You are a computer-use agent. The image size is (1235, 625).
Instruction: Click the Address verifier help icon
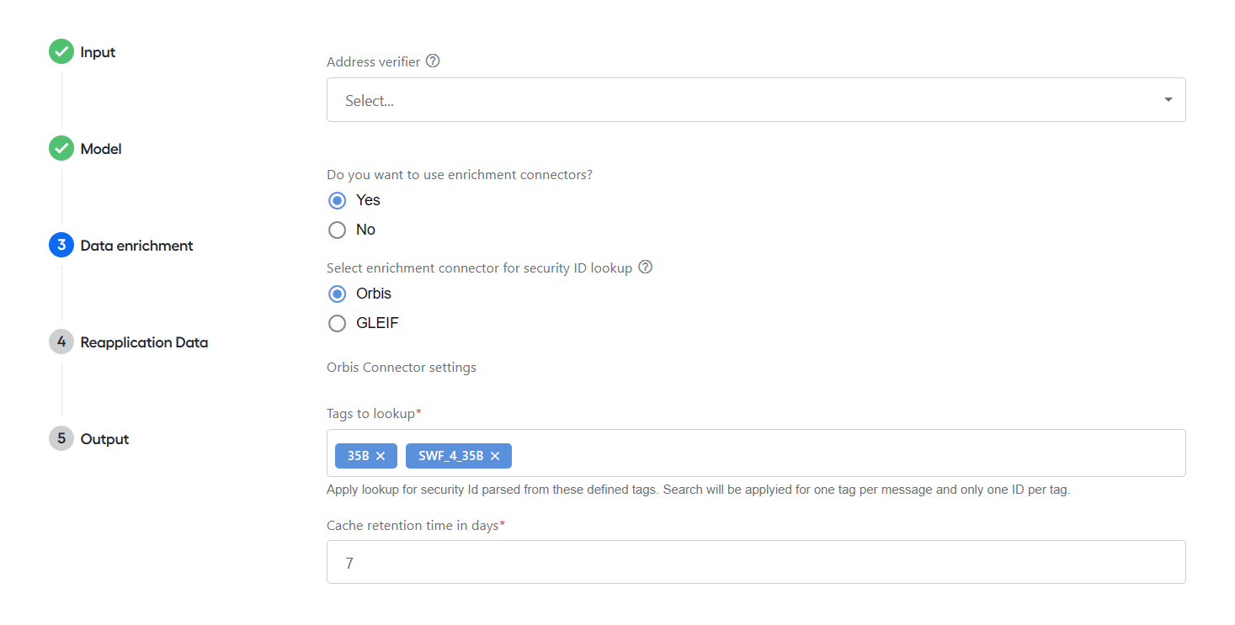(x=433, y=61)
